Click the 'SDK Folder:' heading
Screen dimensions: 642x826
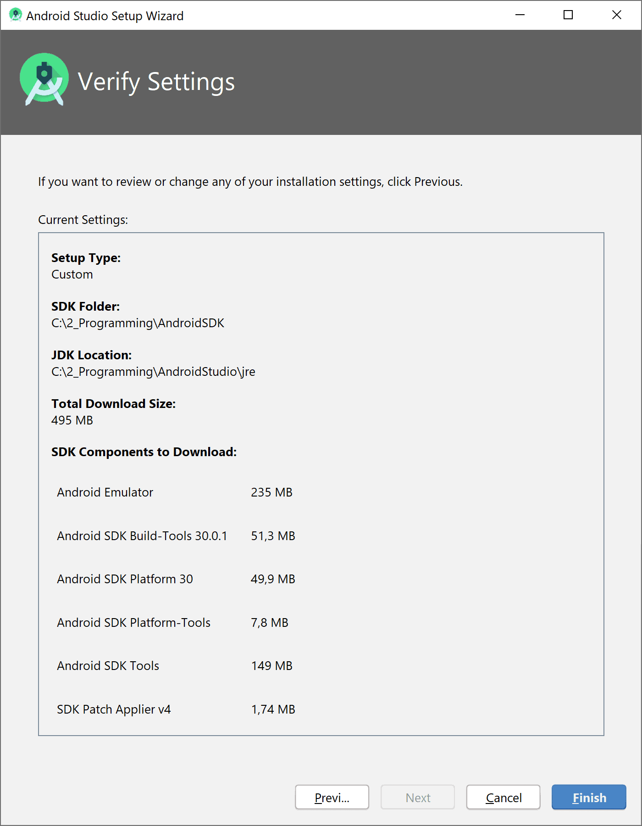click(x=85, y=307)
